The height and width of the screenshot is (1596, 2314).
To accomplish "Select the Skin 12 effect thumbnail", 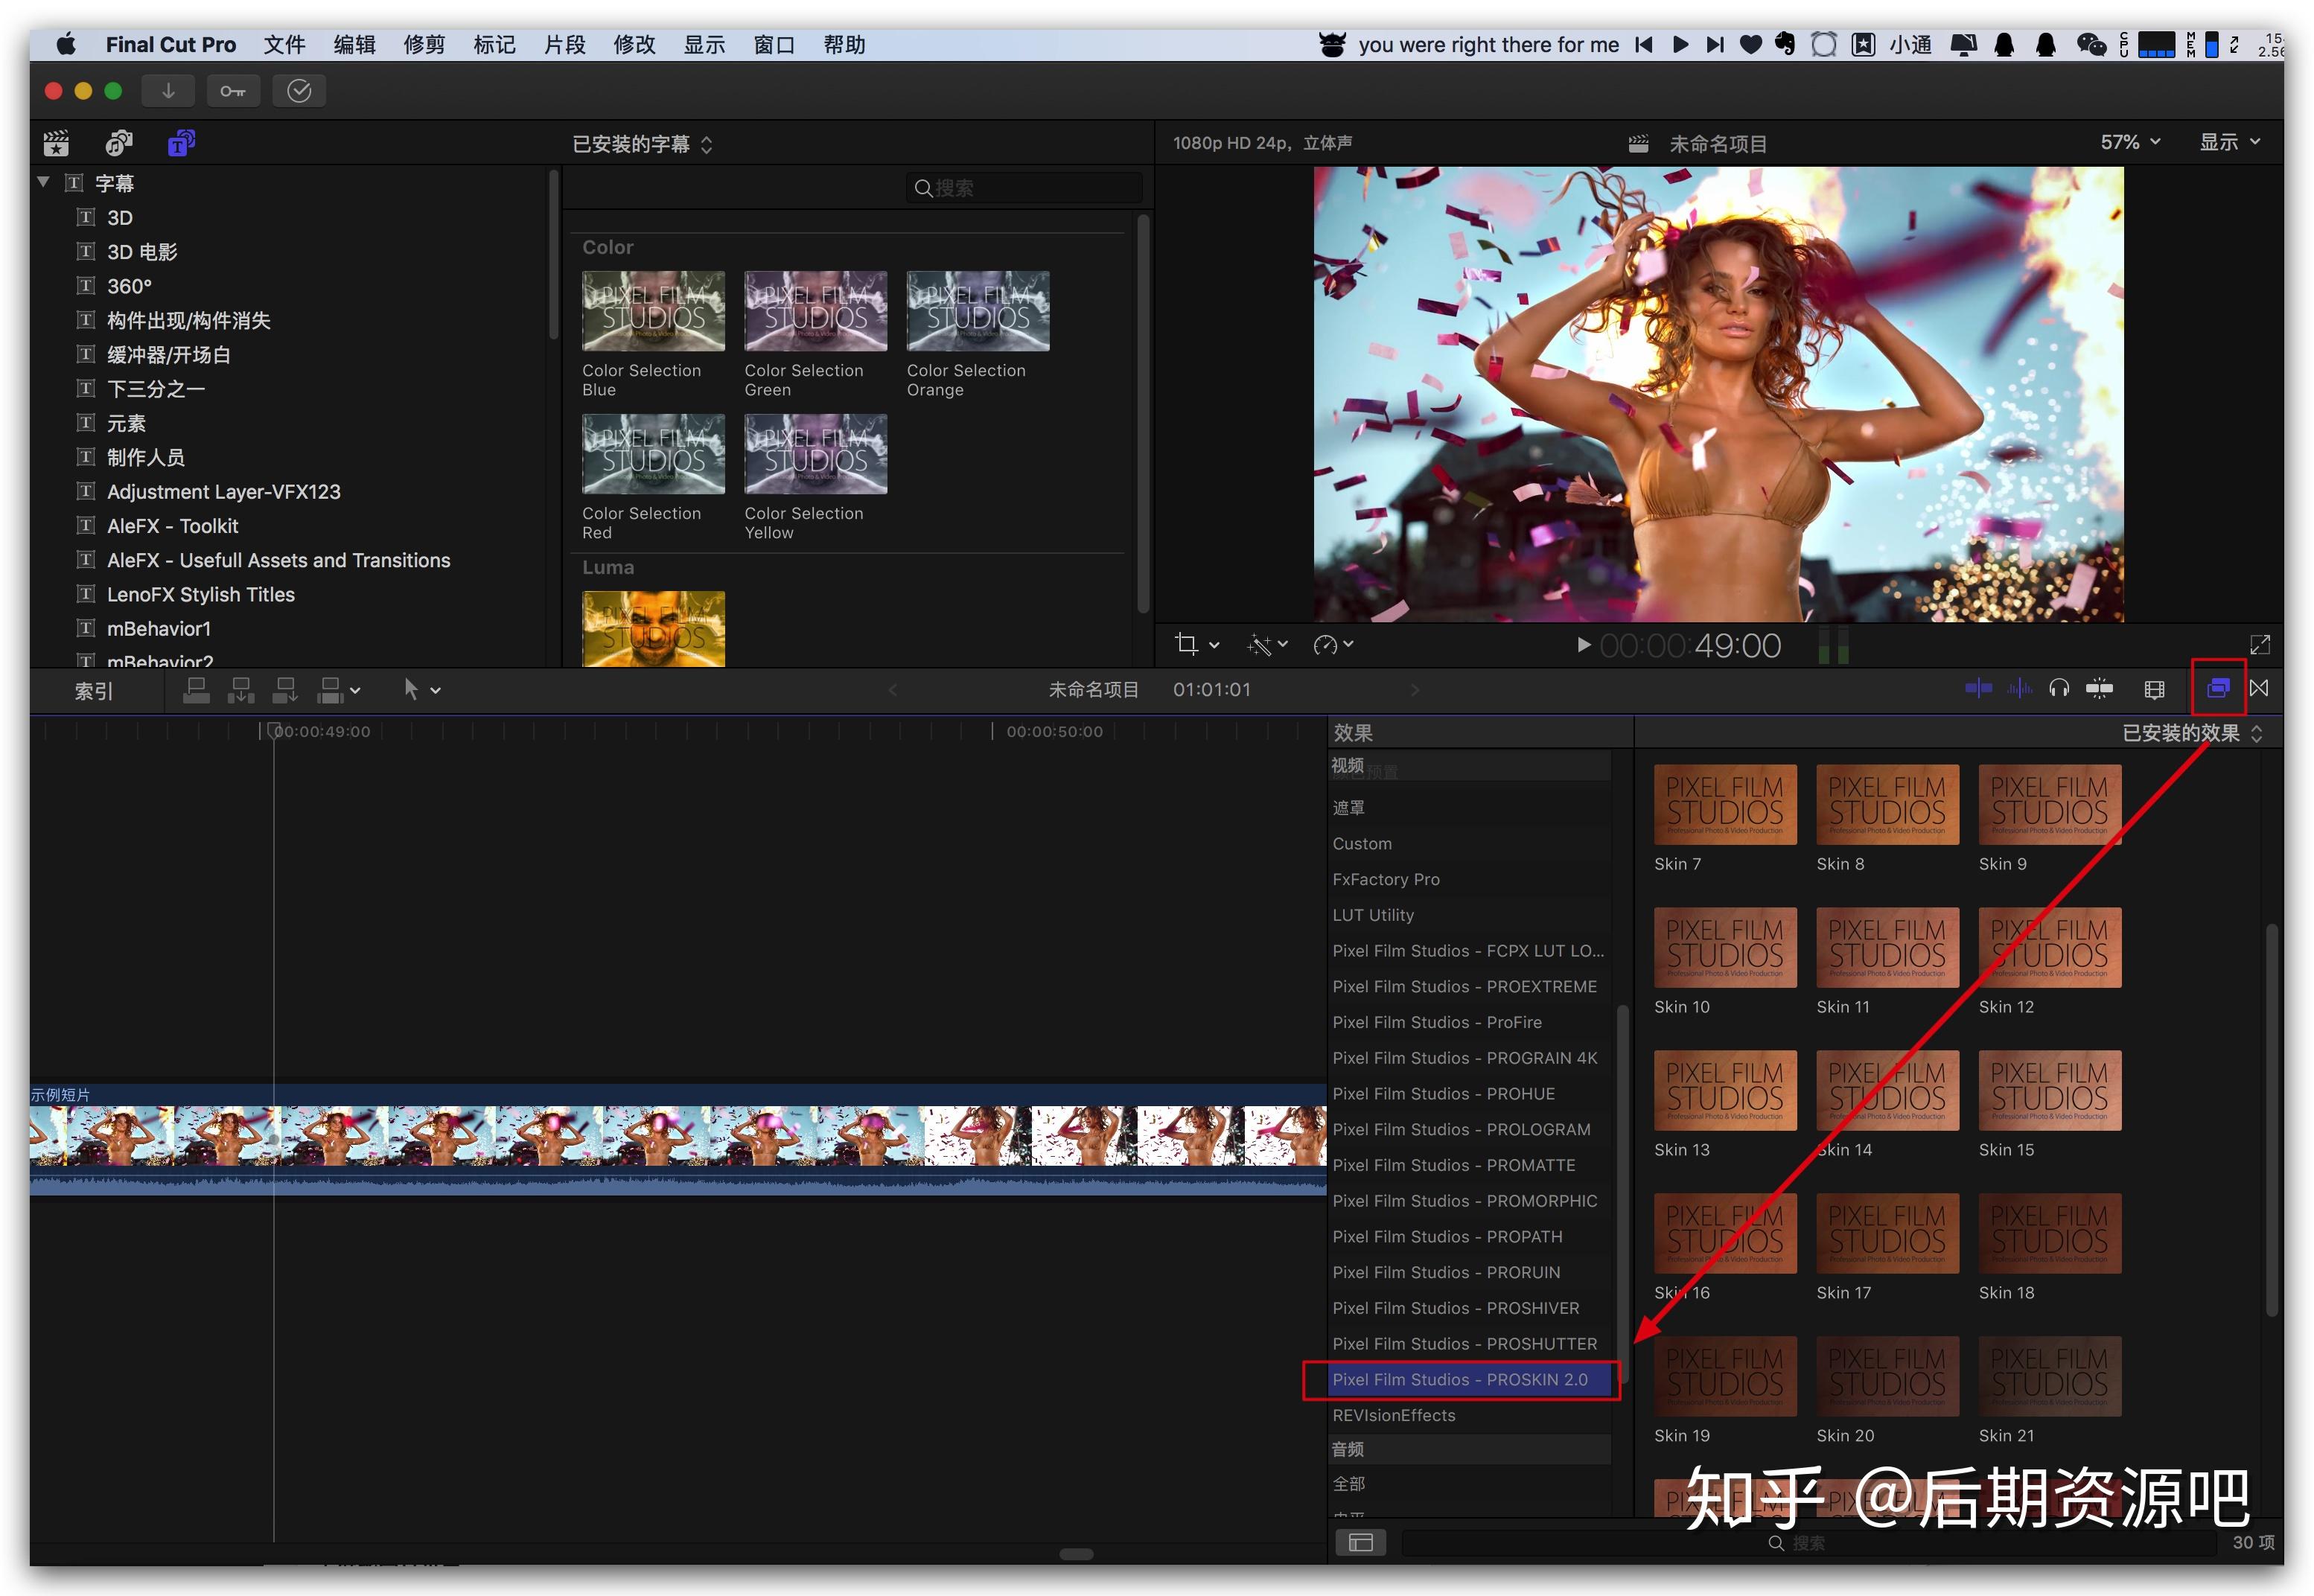I will pyautogui.click(x=2049, y=947).
